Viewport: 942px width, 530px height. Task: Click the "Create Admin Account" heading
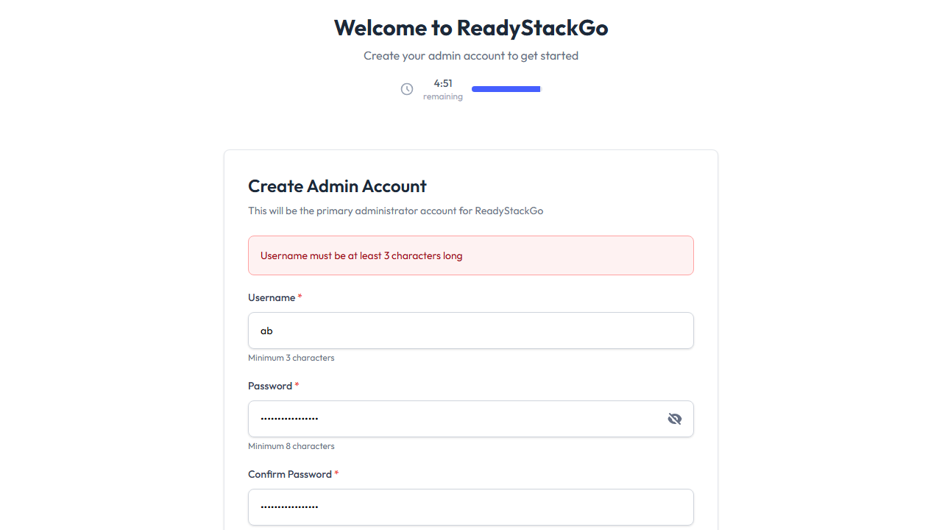tap(337, 186)
